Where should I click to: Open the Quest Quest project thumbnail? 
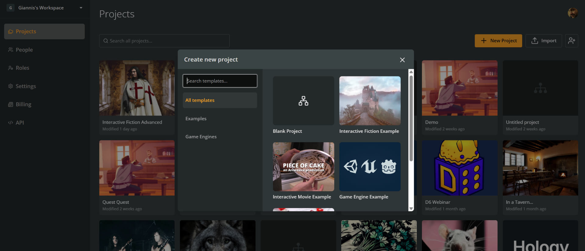[137, 168]
